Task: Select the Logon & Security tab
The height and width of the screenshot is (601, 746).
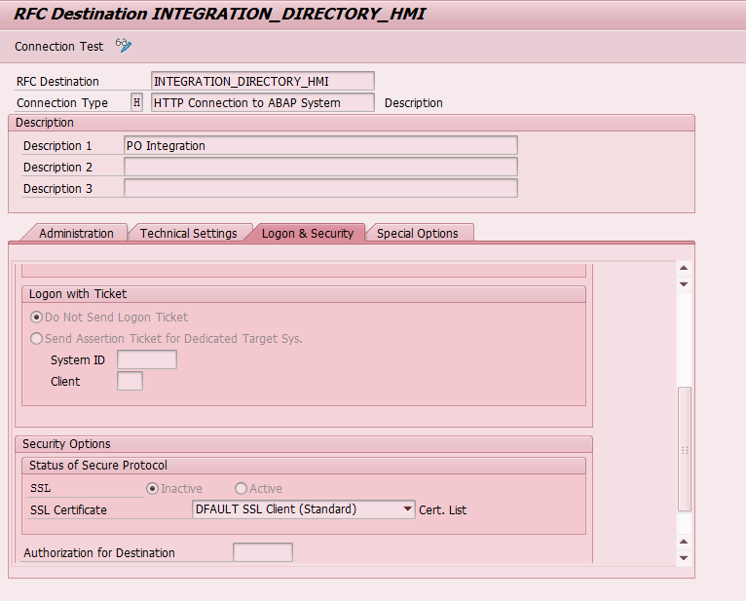Action: coord(308,233)
